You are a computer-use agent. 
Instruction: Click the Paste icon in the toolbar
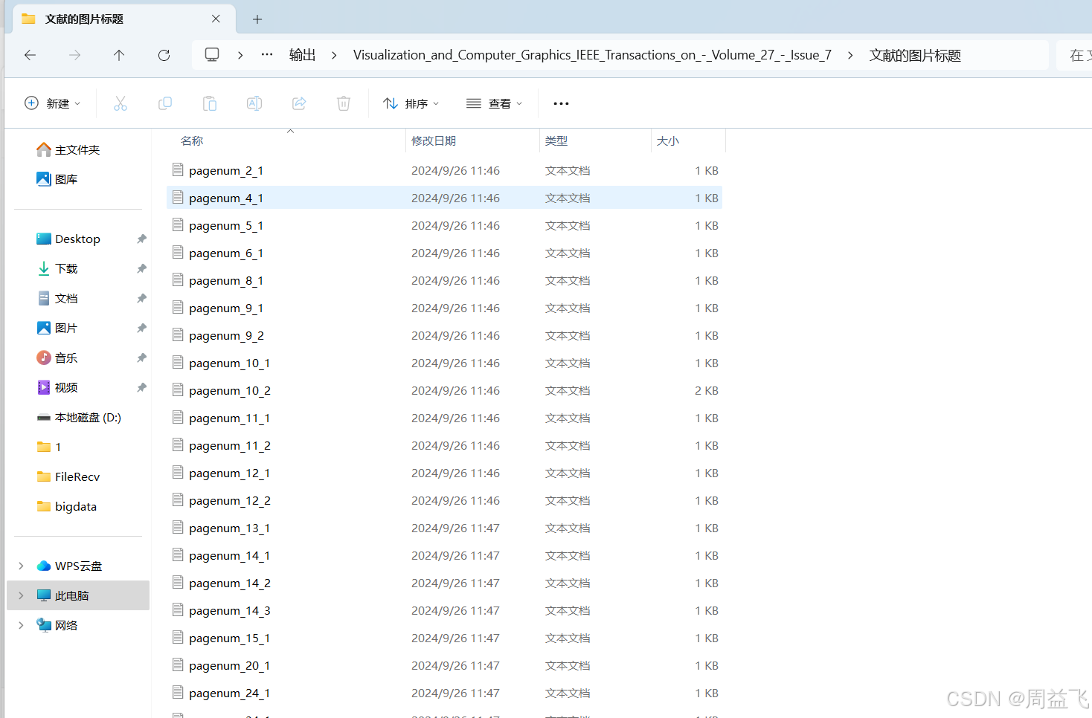(210, 103)
